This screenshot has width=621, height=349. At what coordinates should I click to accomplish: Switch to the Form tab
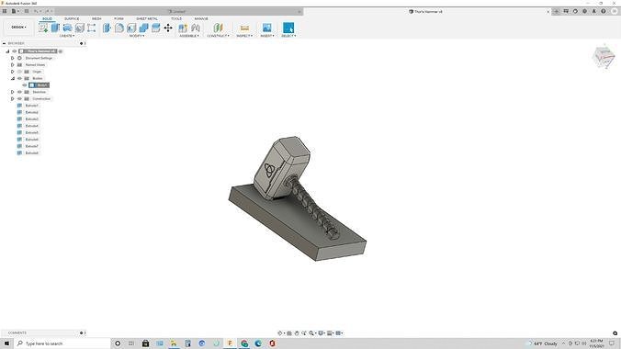coord(119,18)
